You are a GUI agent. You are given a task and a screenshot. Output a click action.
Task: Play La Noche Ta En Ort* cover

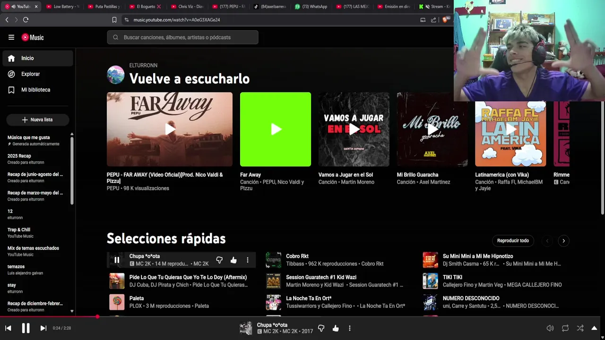(274, 302)
